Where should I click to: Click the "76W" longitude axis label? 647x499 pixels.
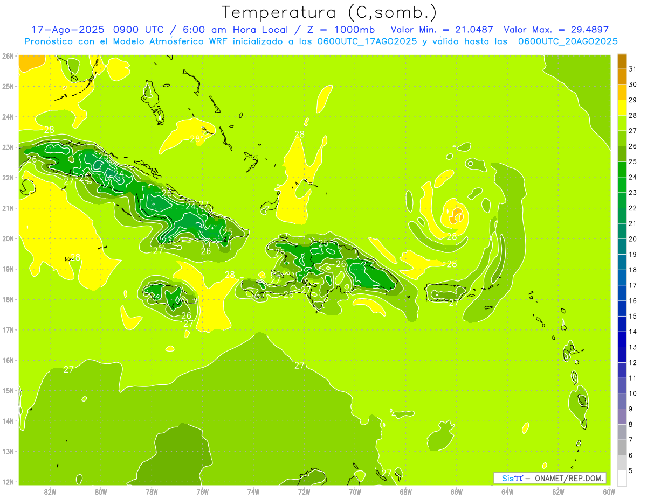click(x=202, y=491)
